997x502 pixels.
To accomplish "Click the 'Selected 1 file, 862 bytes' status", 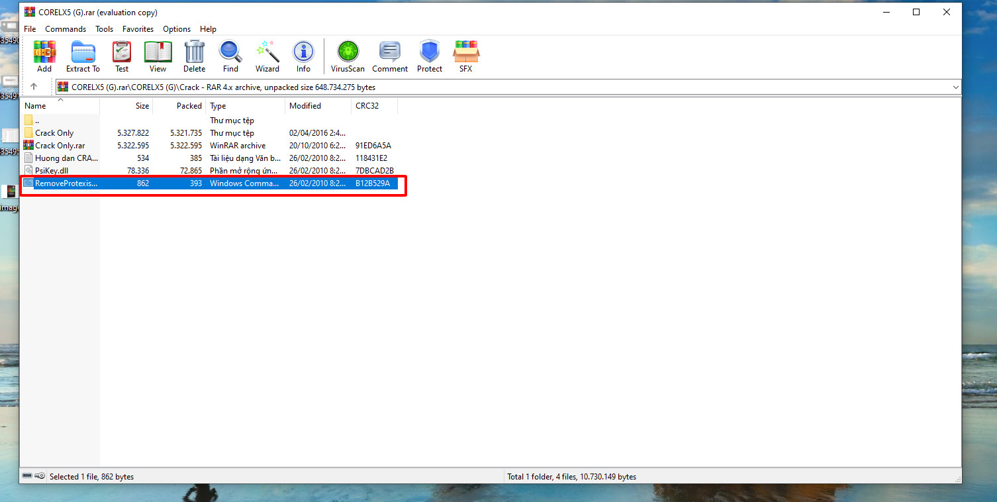I will pyautogui.click(x=92, y=477).
